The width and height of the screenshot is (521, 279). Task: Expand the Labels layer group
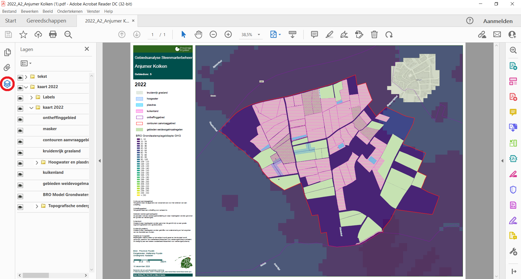click(31, 97)
